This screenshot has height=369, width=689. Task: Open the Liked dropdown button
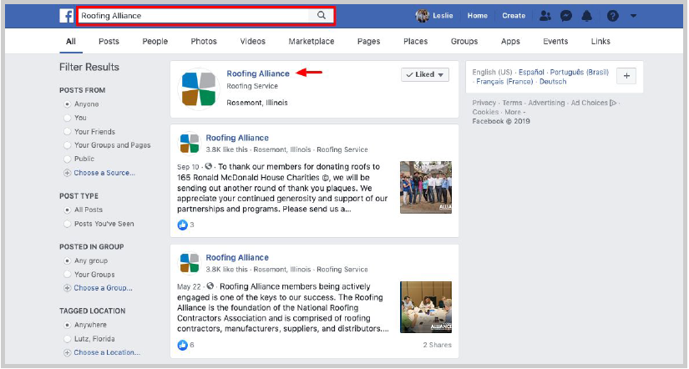coord(425,74)
